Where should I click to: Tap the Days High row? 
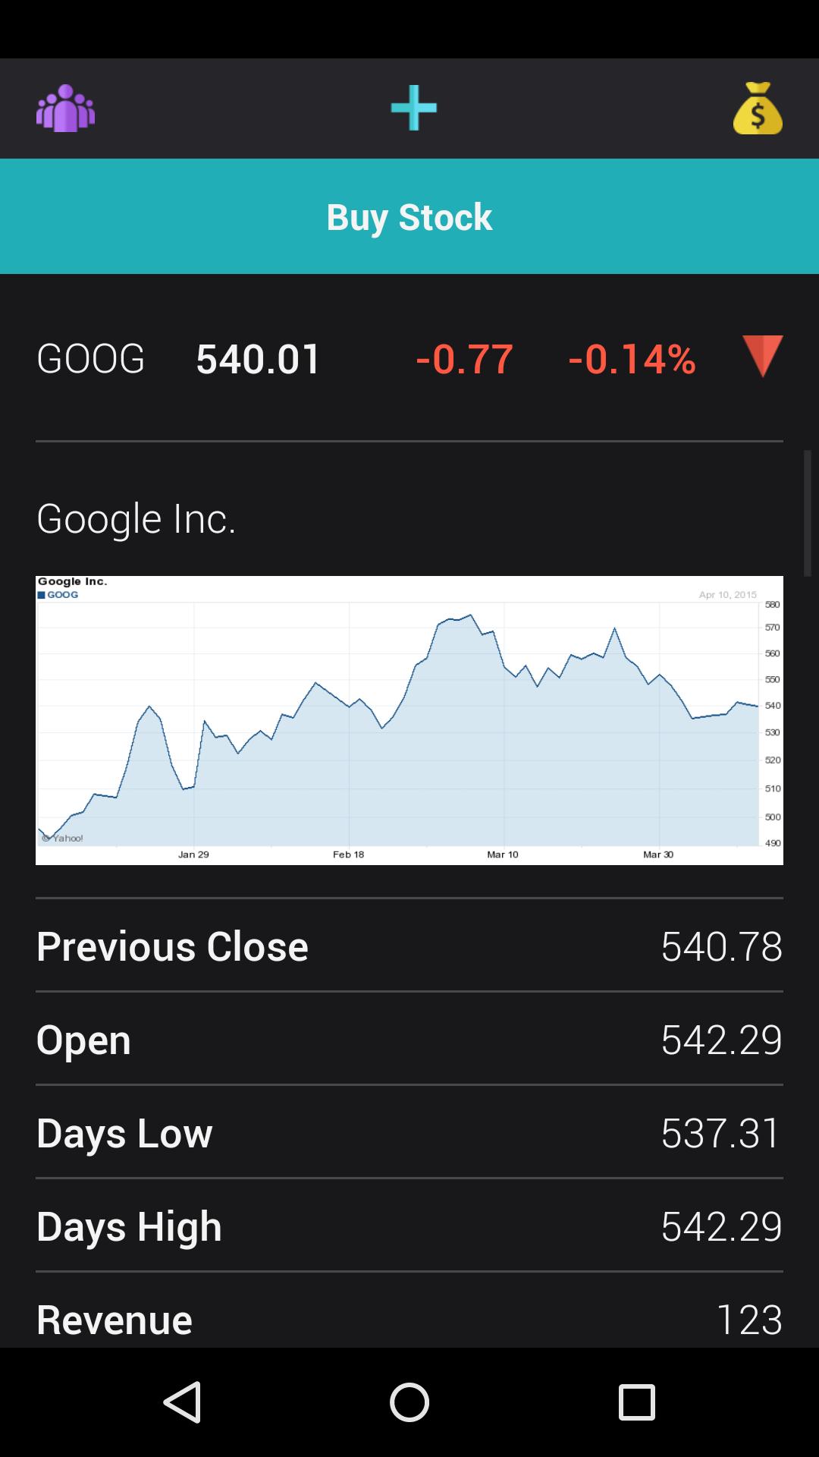pos(409,1226)
